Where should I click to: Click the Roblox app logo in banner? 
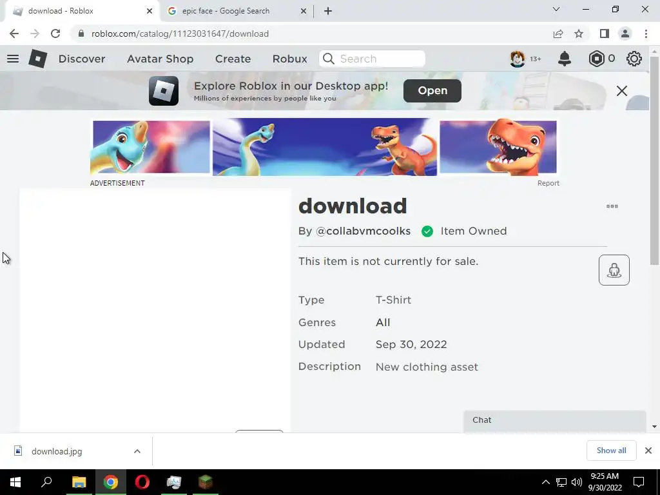(164, 90)
